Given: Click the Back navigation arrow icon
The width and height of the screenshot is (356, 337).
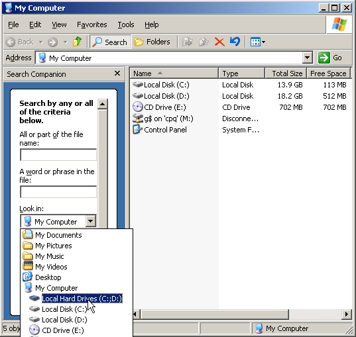Looking at the screenshot, I should click(10, 42).
